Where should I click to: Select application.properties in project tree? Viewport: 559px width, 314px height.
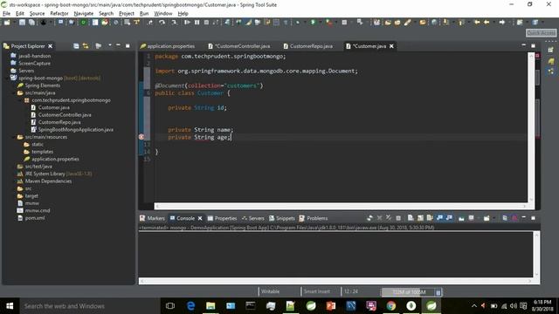[55, 159]
